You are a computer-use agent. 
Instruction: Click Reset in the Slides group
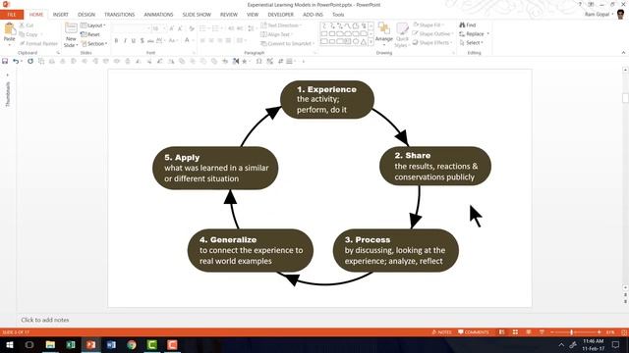[x=90, y=34]
